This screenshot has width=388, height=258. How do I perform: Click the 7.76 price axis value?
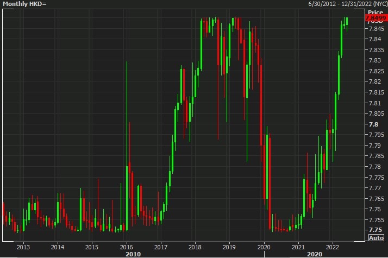point(374,209)
